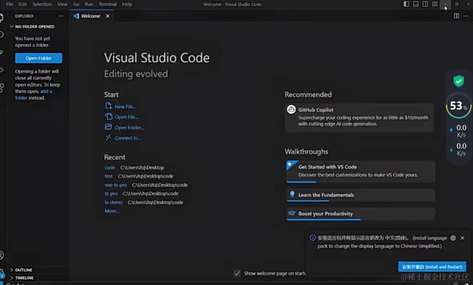Open the Manage gear icon in activity bar
Image resolution: width=473 pixels, height=285 pixels.
pos(2,272)
